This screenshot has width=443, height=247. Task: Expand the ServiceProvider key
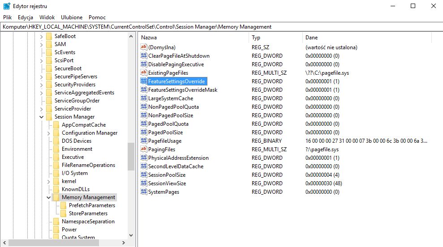pos(42,109)
